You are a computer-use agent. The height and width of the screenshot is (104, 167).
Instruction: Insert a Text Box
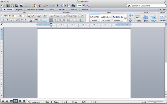[139, 18]
